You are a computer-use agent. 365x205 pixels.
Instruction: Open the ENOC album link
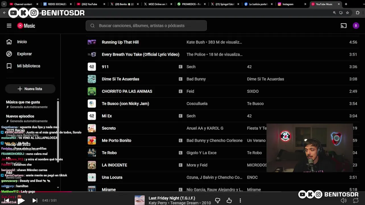252,177
